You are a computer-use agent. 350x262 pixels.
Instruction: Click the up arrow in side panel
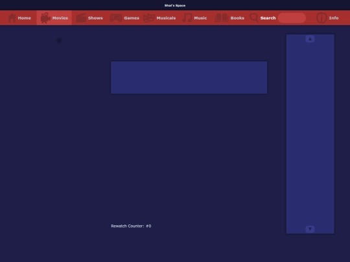point(310,39)
